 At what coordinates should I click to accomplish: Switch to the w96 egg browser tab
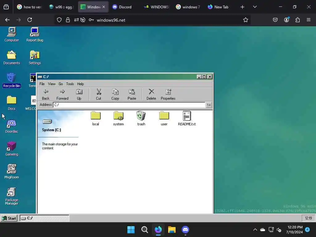[x=61, y=7]
